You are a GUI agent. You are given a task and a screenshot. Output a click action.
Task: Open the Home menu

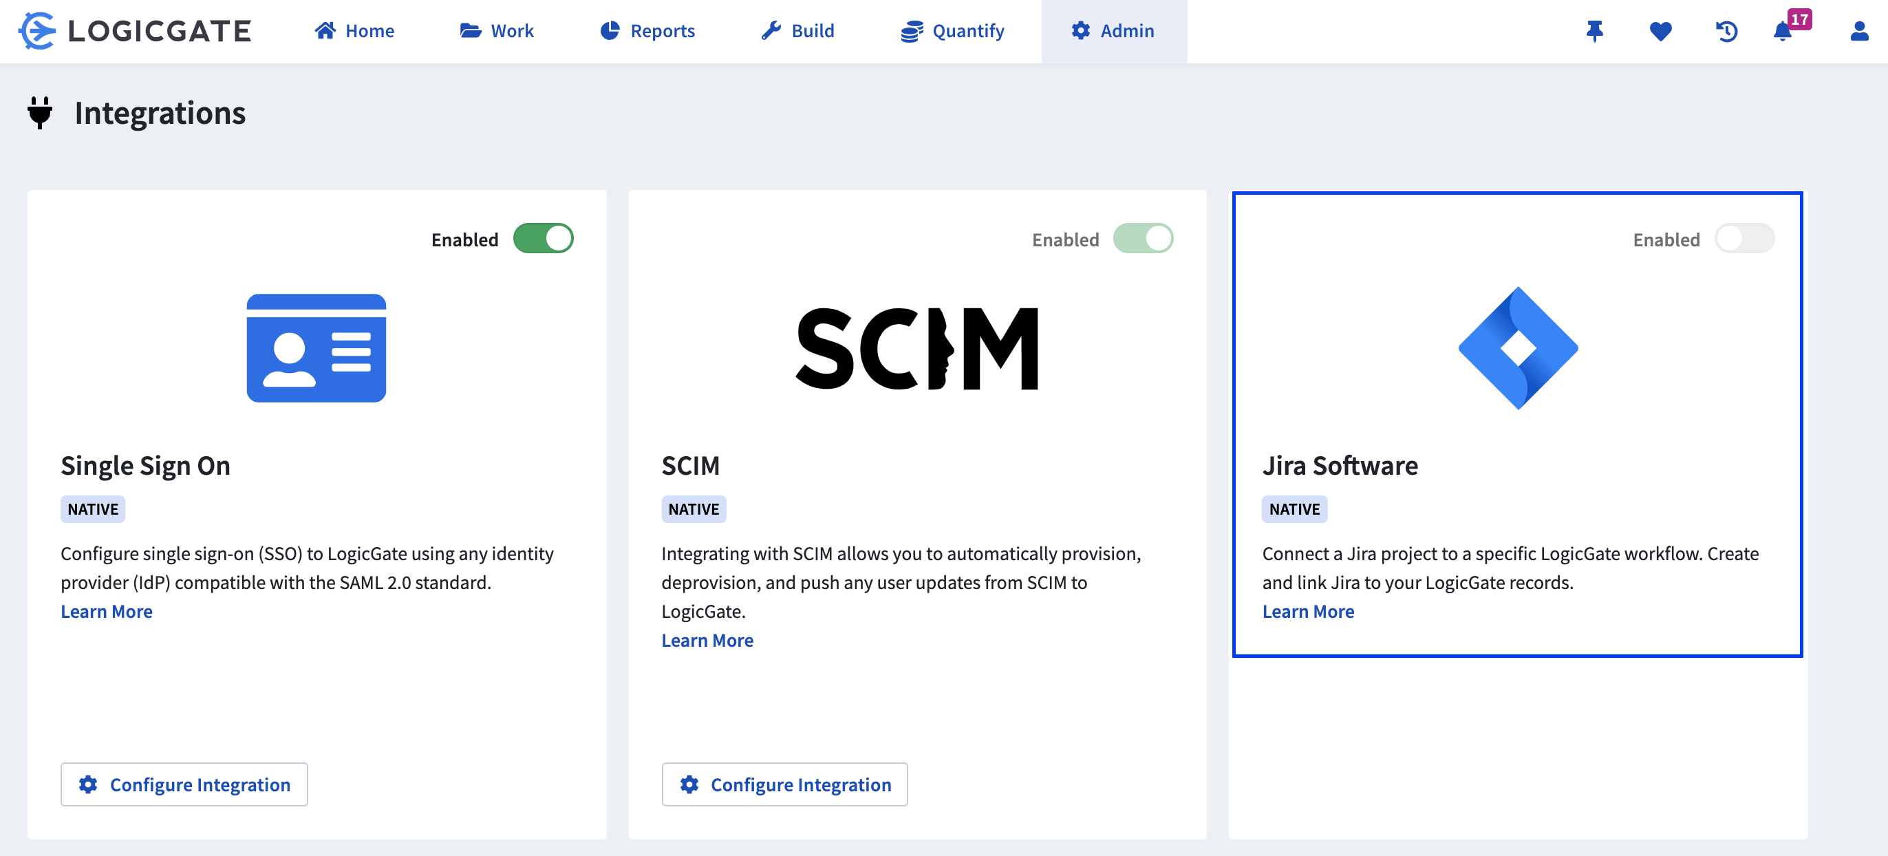(355, 31)
